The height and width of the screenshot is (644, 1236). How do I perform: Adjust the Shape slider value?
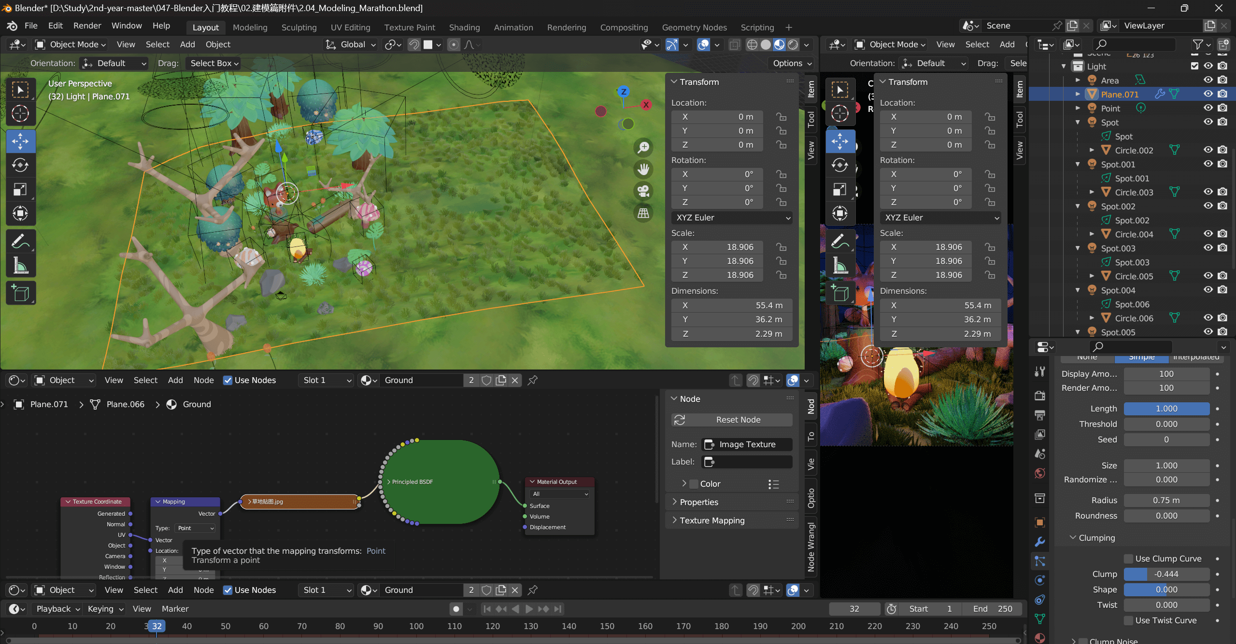1166,589
